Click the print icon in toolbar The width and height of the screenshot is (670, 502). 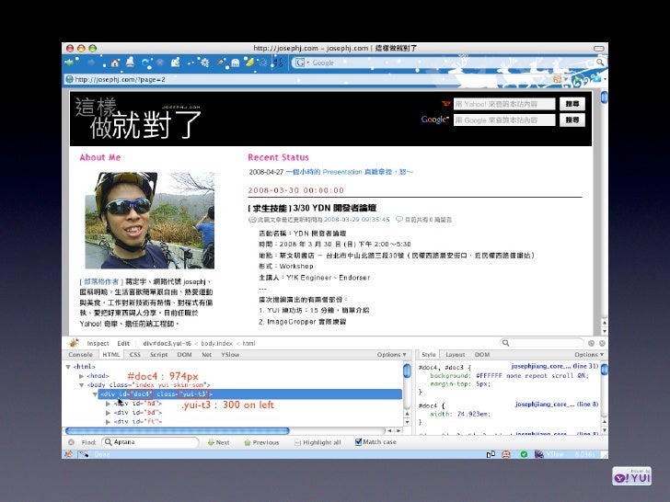tap(131, 63)
